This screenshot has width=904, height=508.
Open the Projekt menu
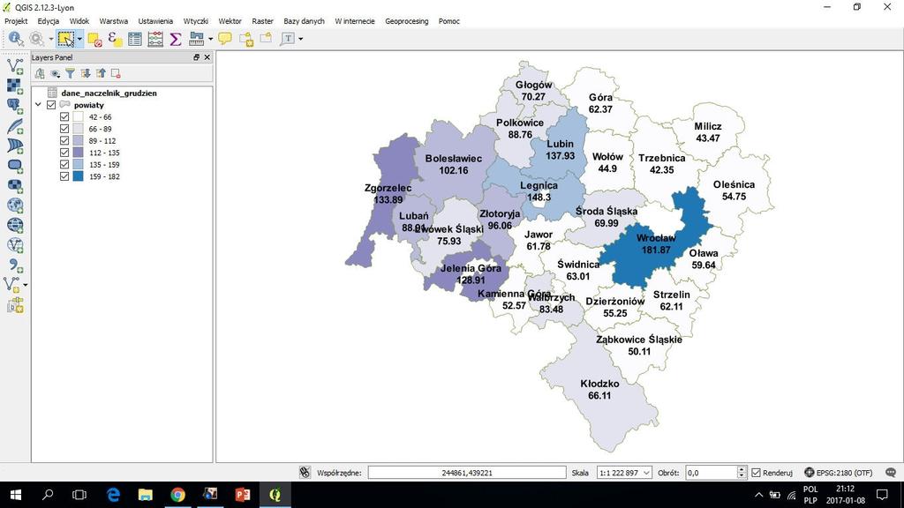pyautogui.click(x=16, y=21)
